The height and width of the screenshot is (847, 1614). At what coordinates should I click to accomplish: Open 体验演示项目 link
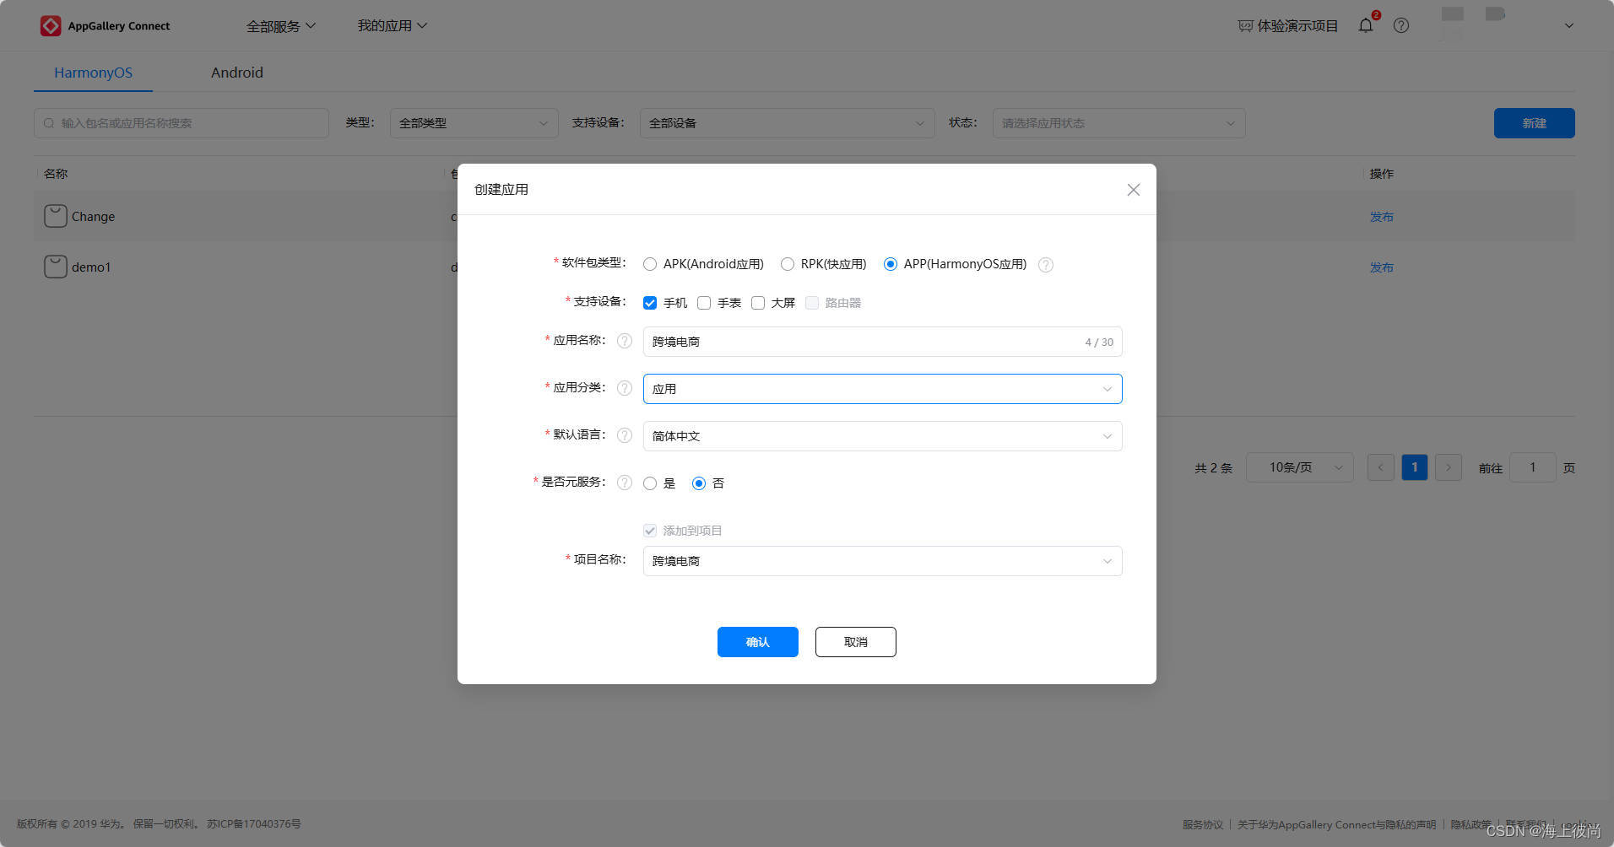pos(1297,26)
